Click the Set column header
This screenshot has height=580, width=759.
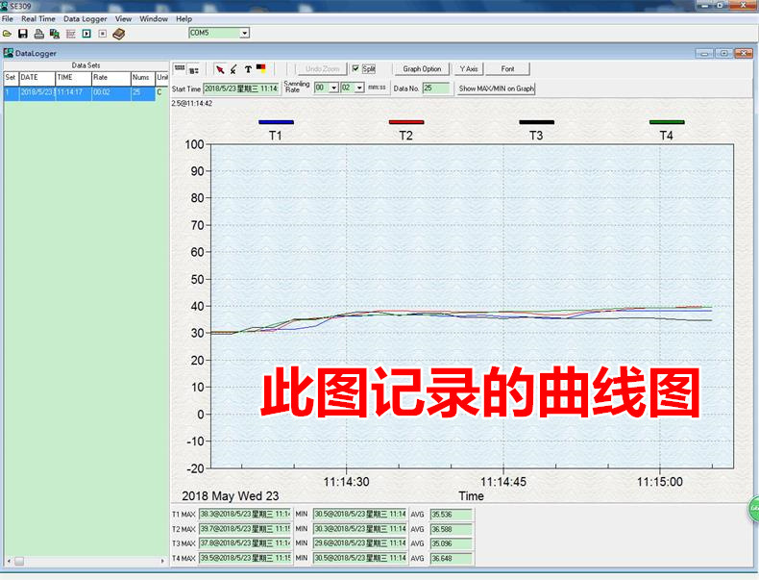coord(12,78)
